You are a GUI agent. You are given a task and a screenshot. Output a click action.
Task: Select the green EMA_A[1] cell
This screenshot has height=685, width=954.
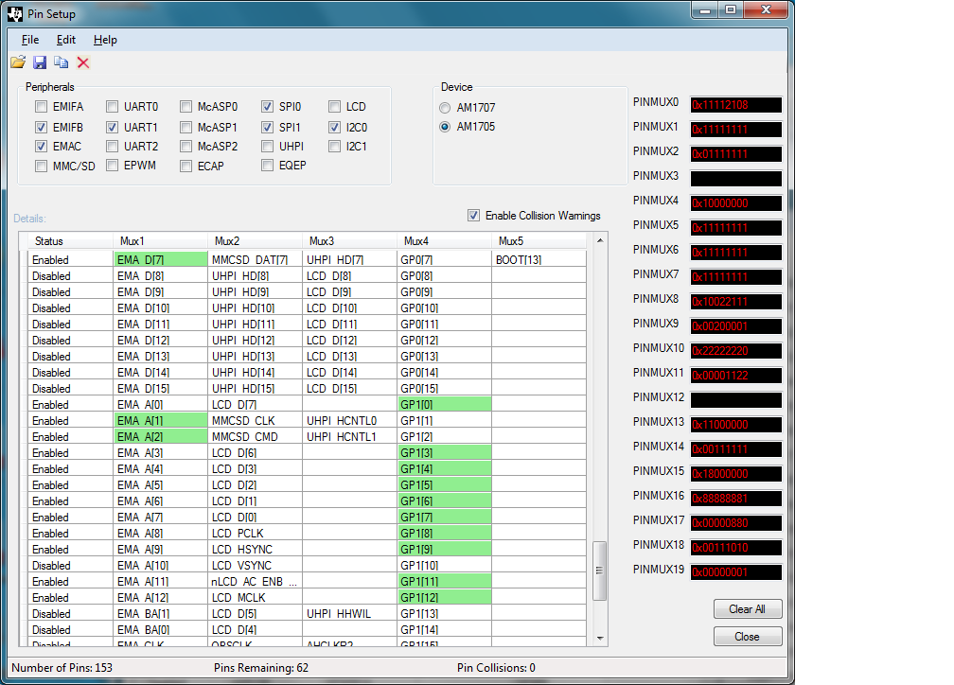coord(161,420)
